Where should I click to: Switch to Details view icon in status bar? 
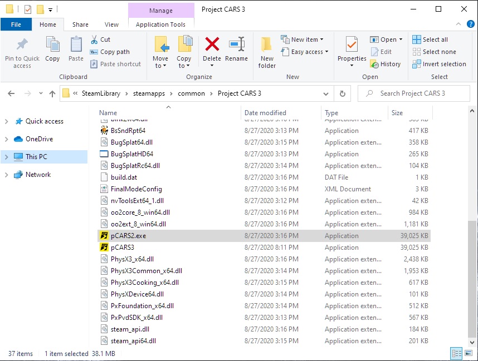pyautogui.click(x=456, y=354)
